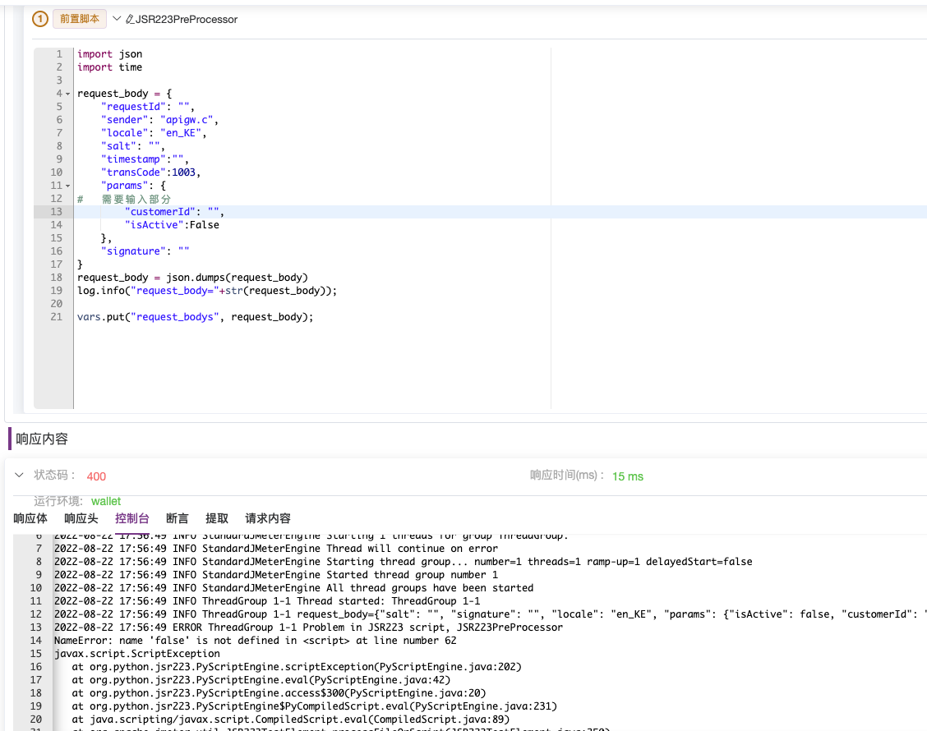Click the Thread started: ThreadGroup 1-1 line
Image resolution: width=927 pixels, height=731 pixels.
pos(267,601)
